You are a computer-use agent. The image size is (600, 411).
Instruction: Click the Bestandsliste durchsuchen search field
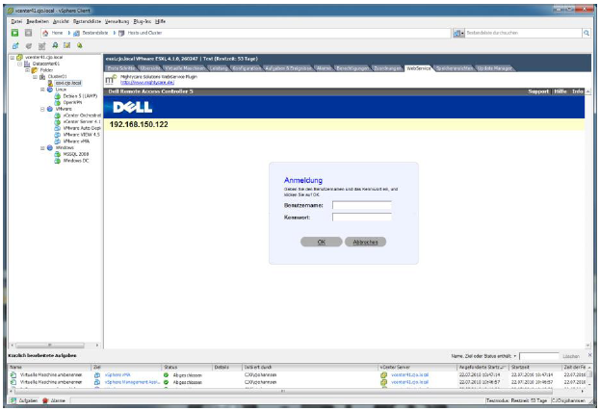coord(523,34)
